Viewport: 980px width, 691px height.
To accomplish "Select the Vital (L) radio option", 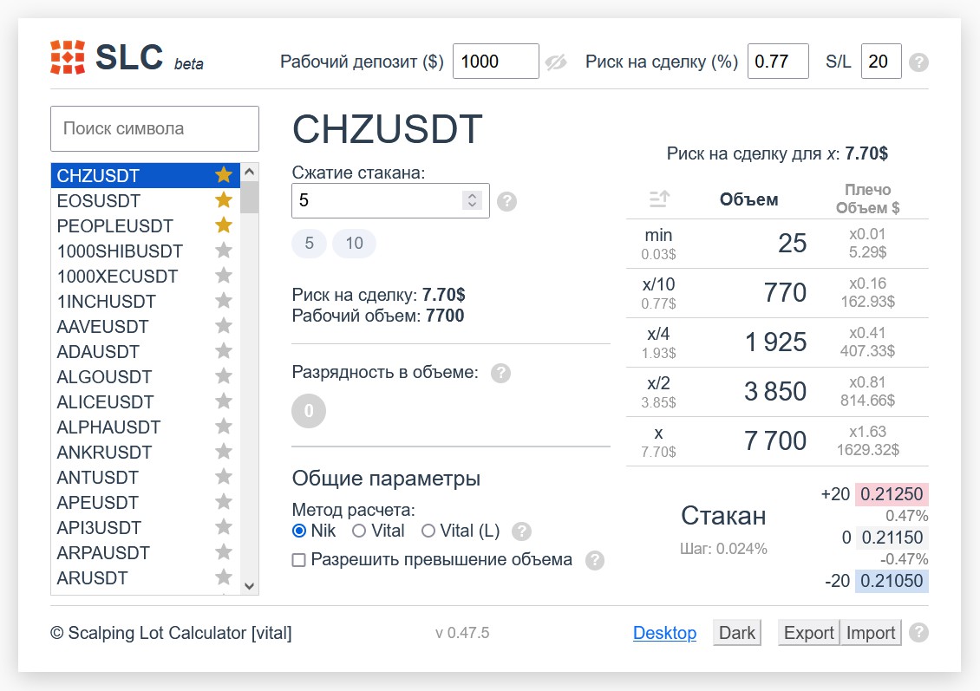I will point(428,531).
